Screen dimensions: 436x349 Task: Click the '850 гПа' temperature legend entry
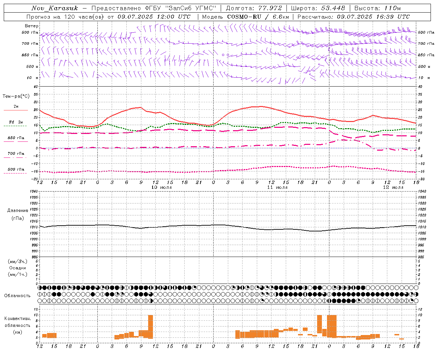16,138
